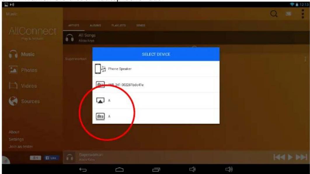Skip to next track

[301, 157]
